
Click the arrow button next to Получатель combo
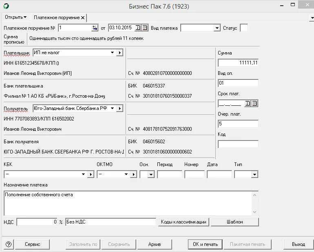[x=120, y=108]
